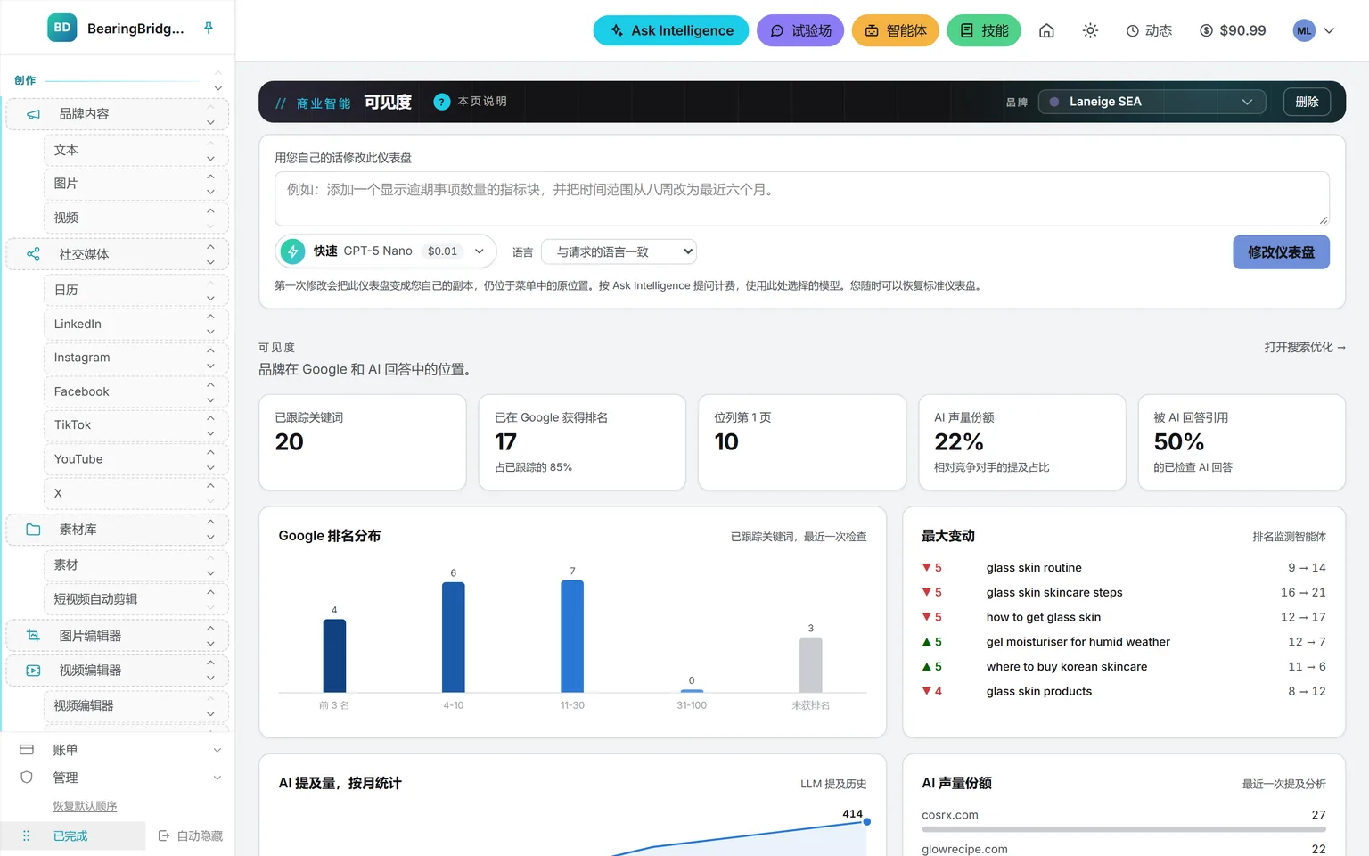The height and width of the screenshot is (856, 1369).
Task: Move 品牌内容 group up arrow
Action: pos(210,107)
